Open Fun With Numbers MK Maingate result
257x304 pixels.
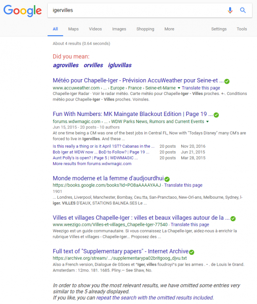point(133,114)
